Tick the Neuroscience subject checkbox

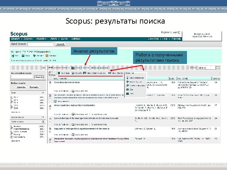pyautogui.click(x=12, y=137)
